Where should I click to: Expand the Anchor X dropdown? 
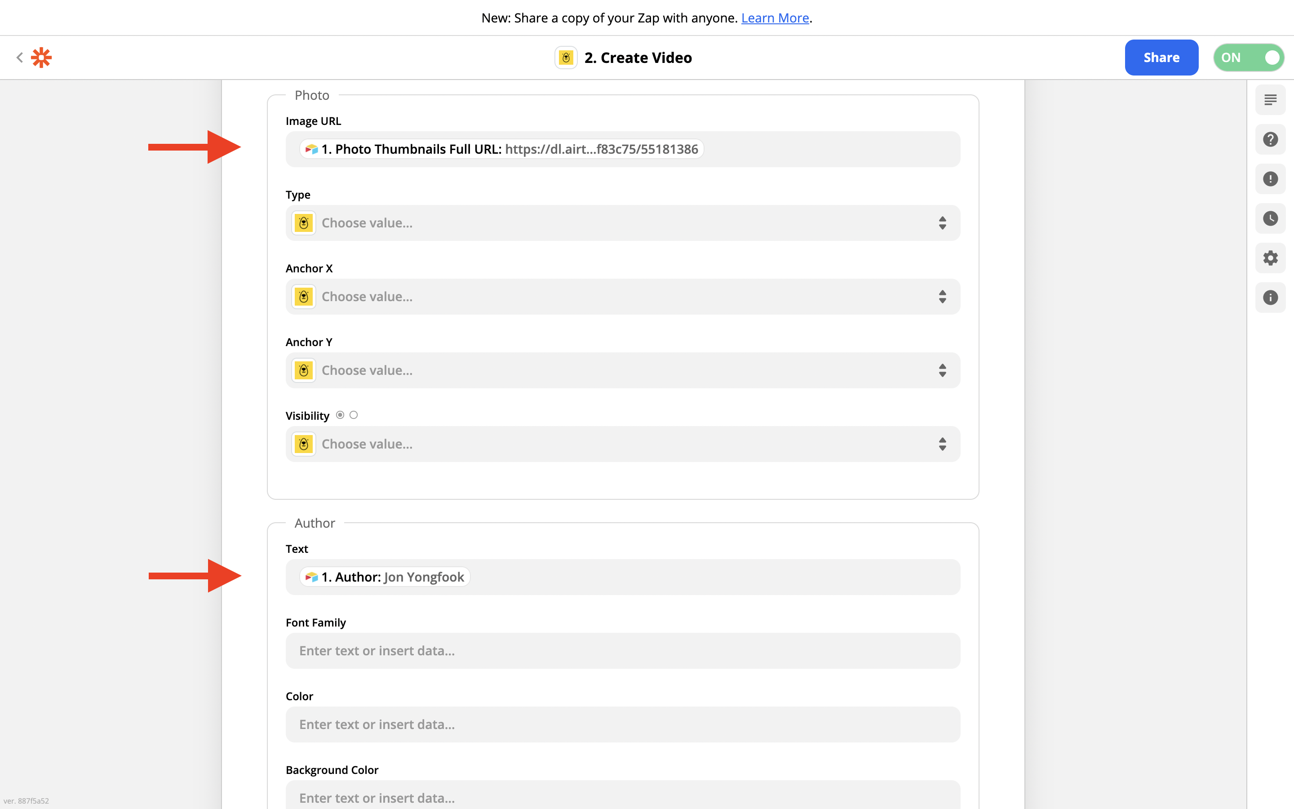click(622, 297)
